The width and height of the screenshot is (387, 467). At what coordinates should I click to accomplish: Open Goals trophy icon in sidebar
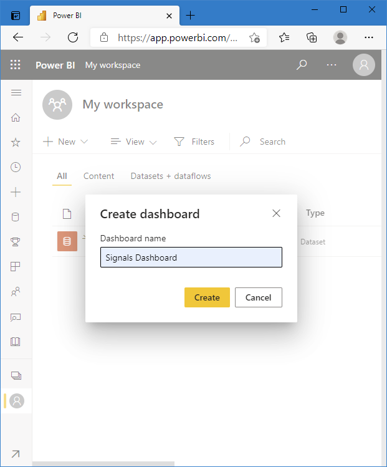[16, 241]
